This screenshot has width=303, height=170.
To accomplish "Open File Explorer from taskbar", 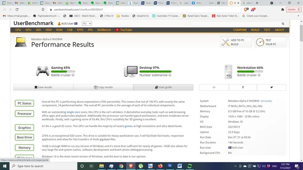I will 101,166.
